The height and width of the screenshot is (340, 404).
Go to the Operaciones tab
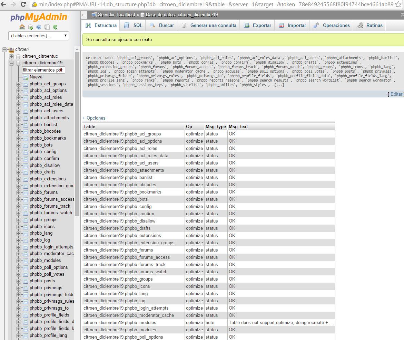point(332,25)
